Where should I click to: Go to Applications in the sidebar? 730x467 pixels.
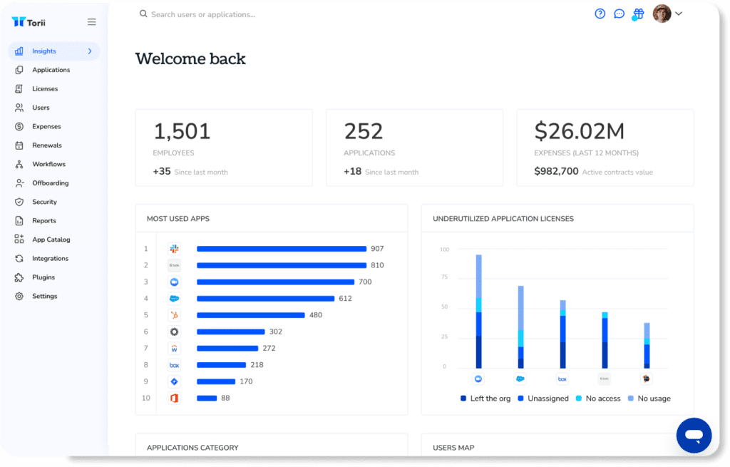[x=51, y=70]
